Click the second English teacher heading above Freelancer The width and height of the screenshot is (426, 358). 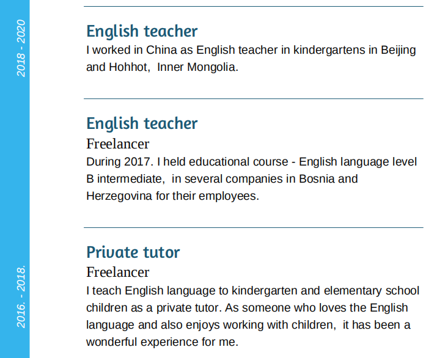(x=142, y=123)
